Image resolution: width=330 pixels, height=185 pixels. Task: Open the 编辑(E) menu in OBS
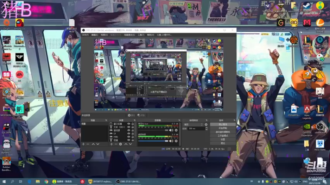95,35
